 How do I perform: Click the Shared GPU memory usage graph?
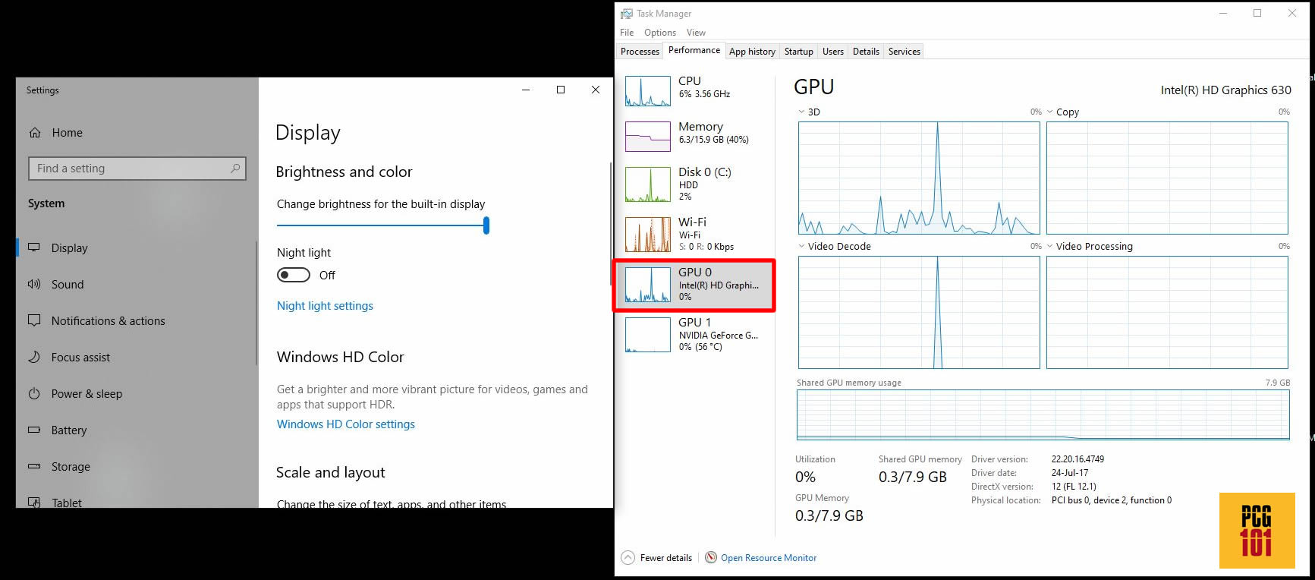1043,415
